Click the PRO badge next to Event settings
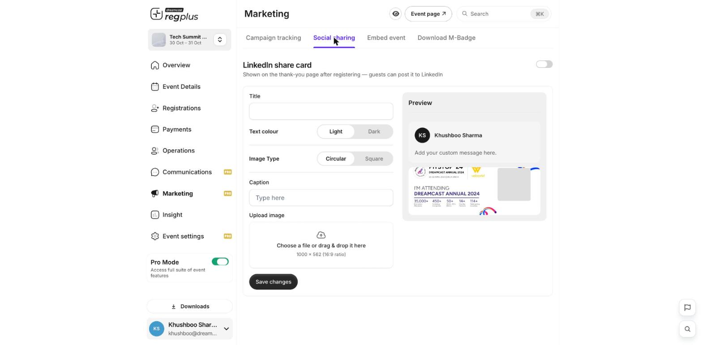The image size is (702, 345). coord(228,236)
